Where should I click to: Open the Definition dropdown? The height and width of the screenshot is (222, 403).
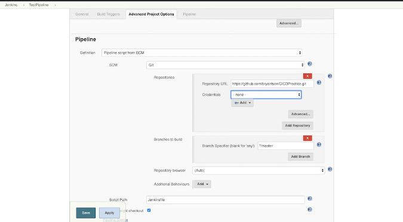[x=202, y=53]
